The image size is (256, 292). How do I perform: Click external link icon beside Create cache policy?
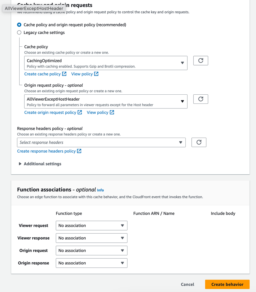point(64,74)
